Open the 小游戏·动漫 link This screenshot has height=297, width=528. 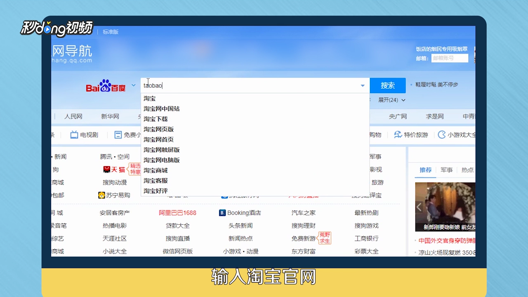pyautogui.click(x=240, y=251)
